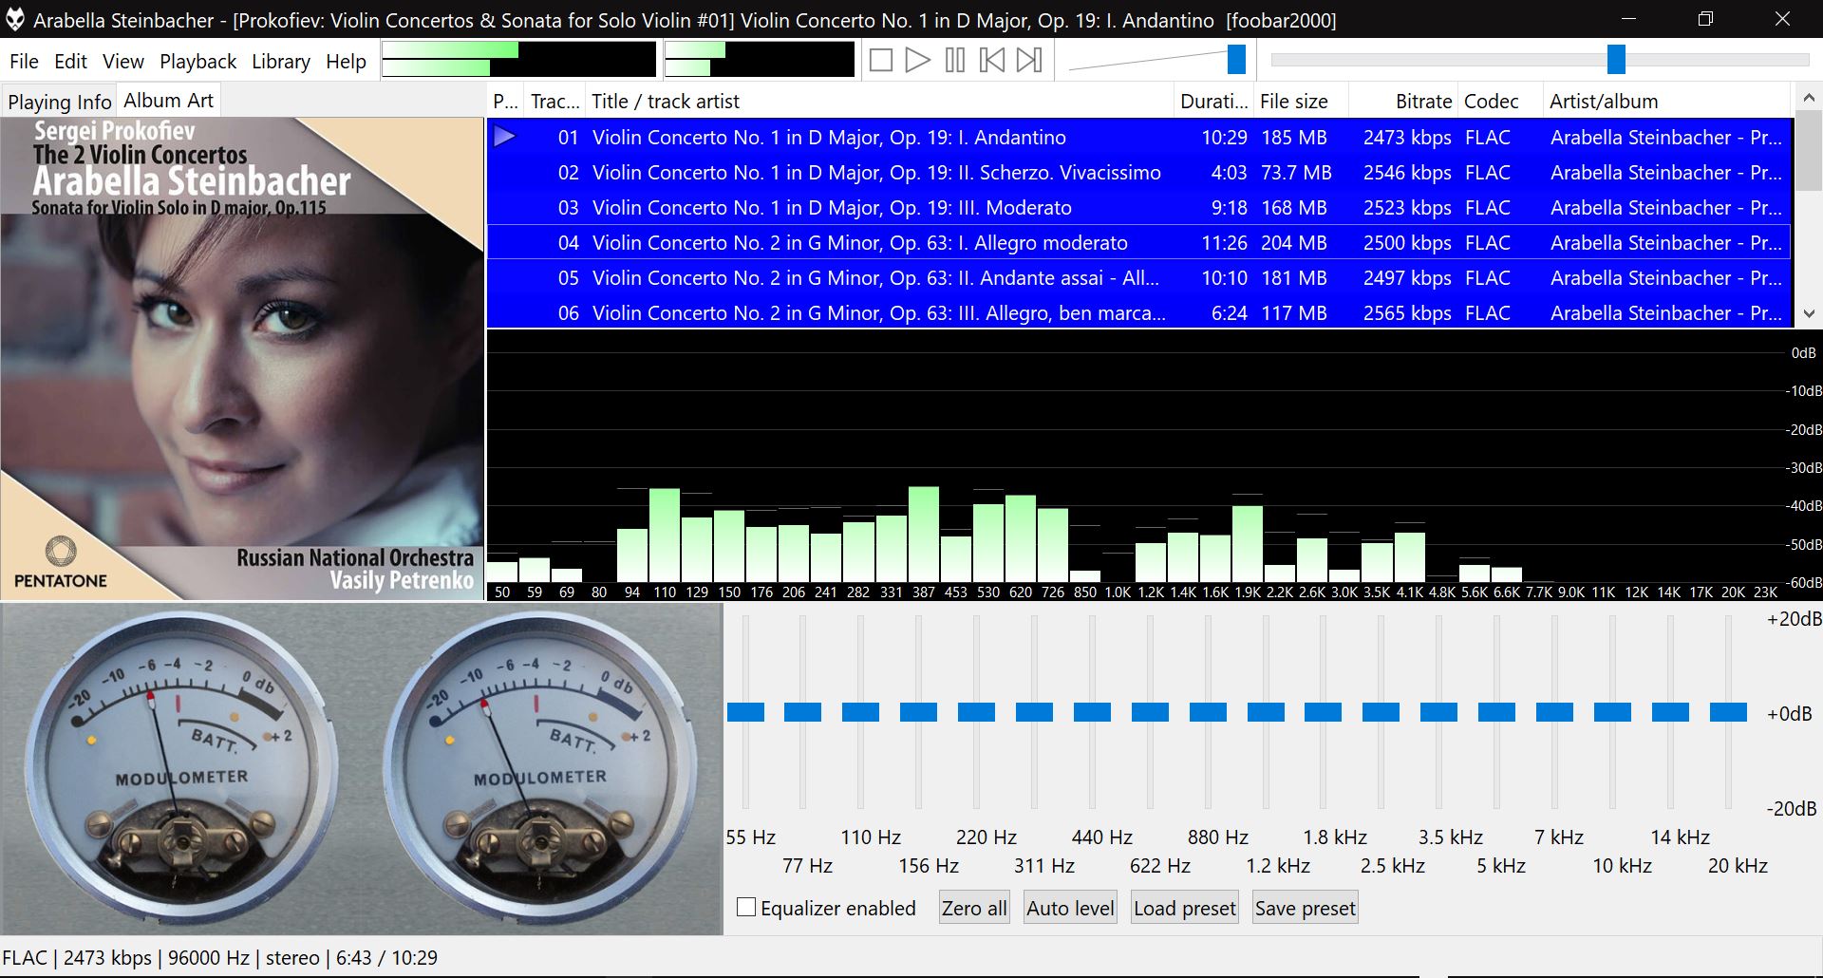Image resolution: width=1823 pixels, height=978 pixels.
Task: Click the Zero all button
Action: pyautogui.click(x=974, y=908)
